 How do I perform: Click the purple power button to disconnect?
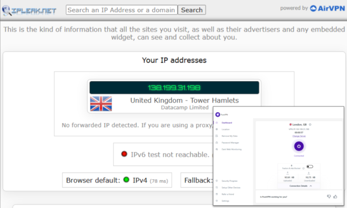coord(299,146)
